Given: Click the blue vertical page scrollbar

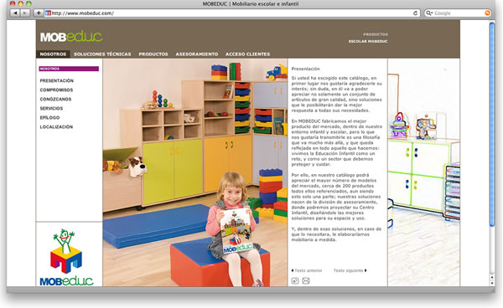Looking at the screenshot, I should tap(492, 124).
